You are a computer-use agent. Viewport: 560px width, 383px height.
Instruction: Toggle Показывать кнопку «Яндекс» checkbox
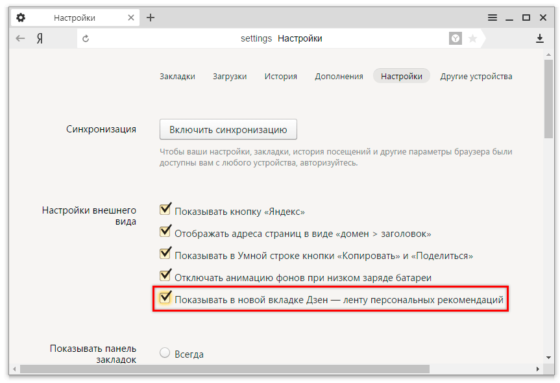pyautogui.click(x=165, y=209)
